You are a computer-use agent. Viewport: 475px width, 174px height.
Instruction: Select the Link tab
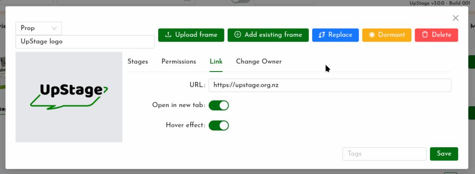click(216, 61)
